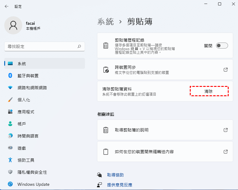Open 取得剪貼簿的說明 help link
Screen dimensions: 238x190
[225, 130]
